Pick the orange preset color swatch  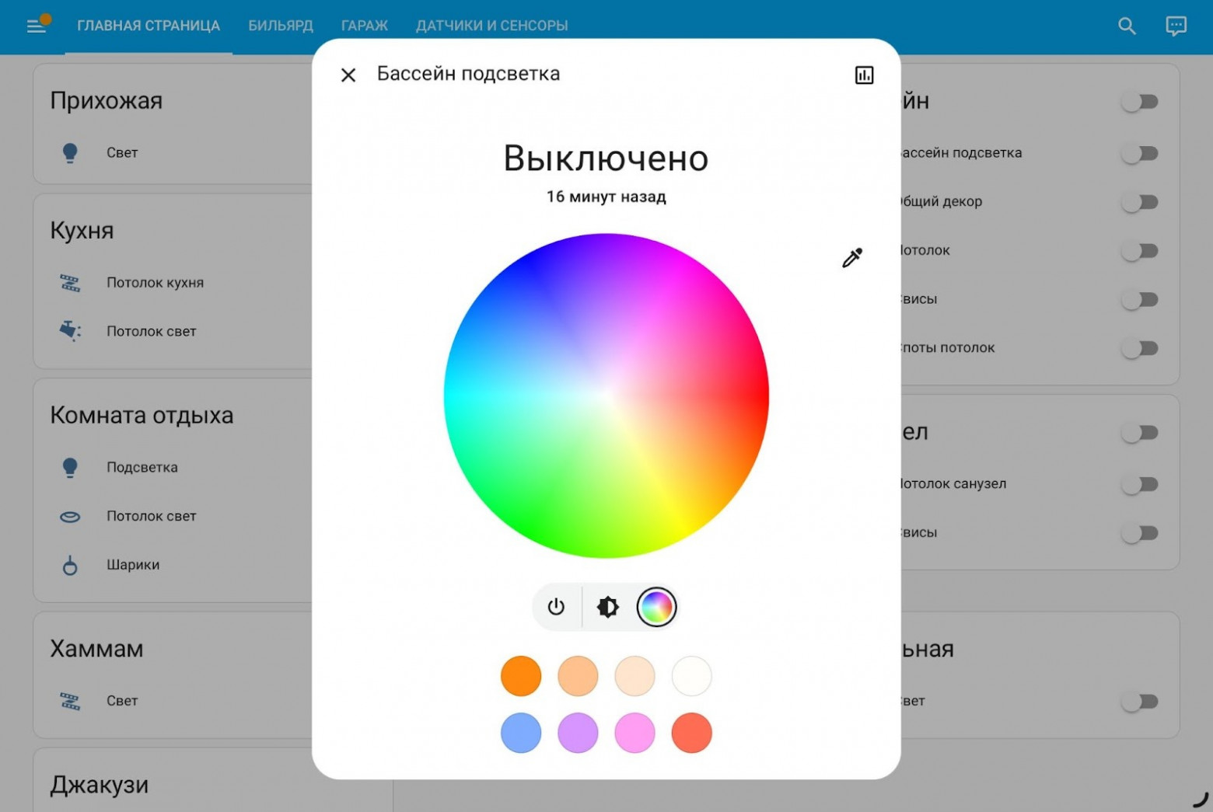pyautogui.click(x=521, y=675)
